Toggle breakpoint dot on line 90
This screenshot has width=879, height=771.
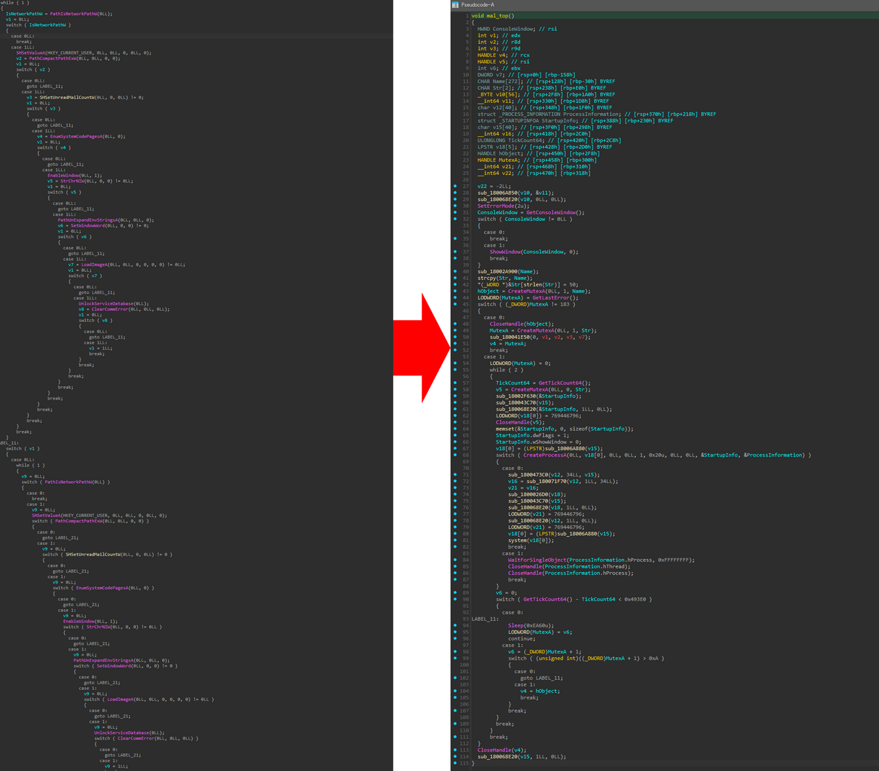[x=455, y=599]
